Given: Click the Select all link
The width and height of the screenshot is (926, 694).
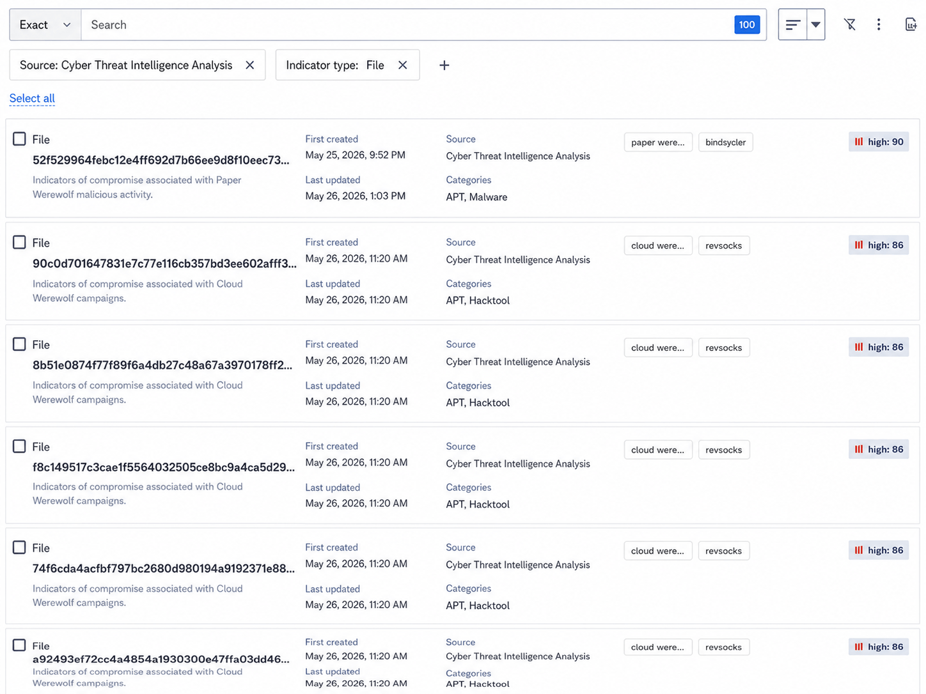Looking at the screenshot, I should pos(32,98).
